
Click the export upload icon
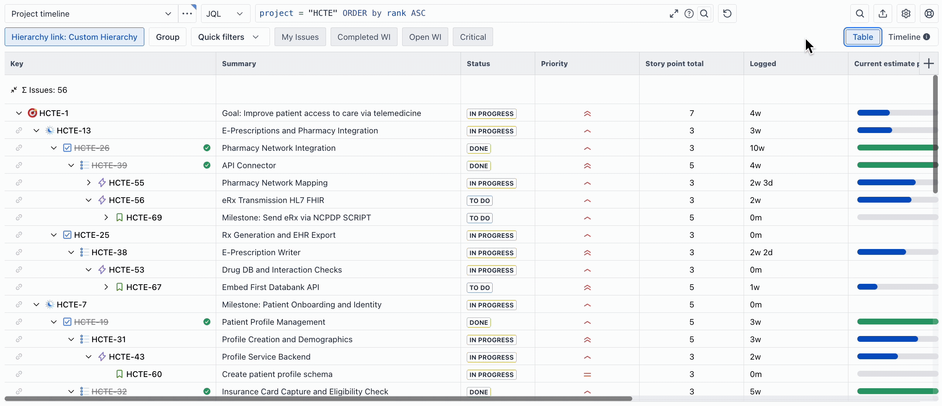[x=882, y=14]
